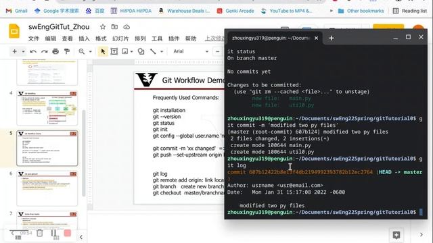Add a new slide with the plus button

[15, 51]
